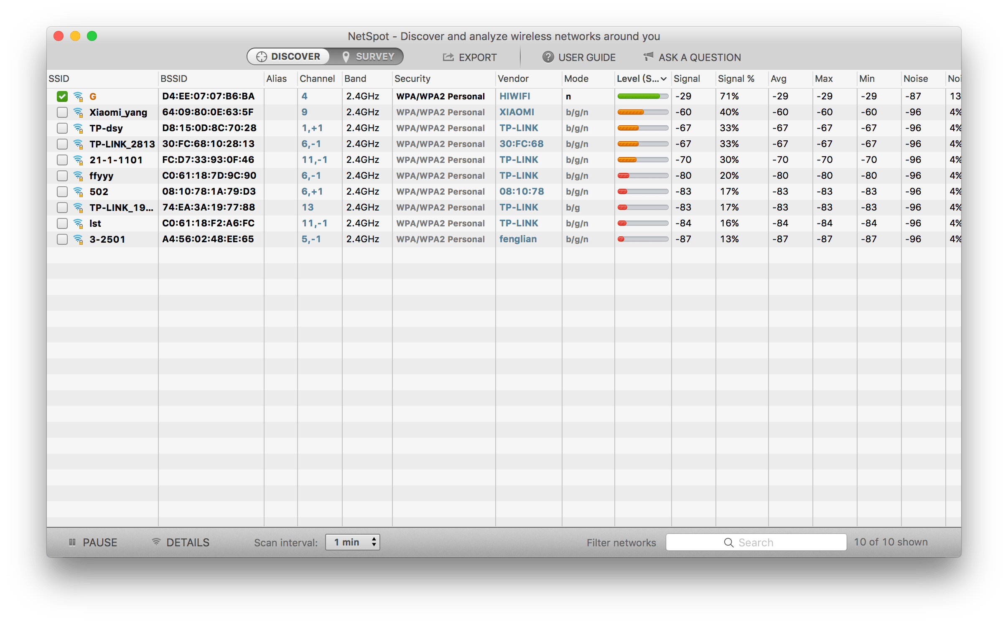
Task: Open the Scan interval dropdown
Action: point(353,542)
